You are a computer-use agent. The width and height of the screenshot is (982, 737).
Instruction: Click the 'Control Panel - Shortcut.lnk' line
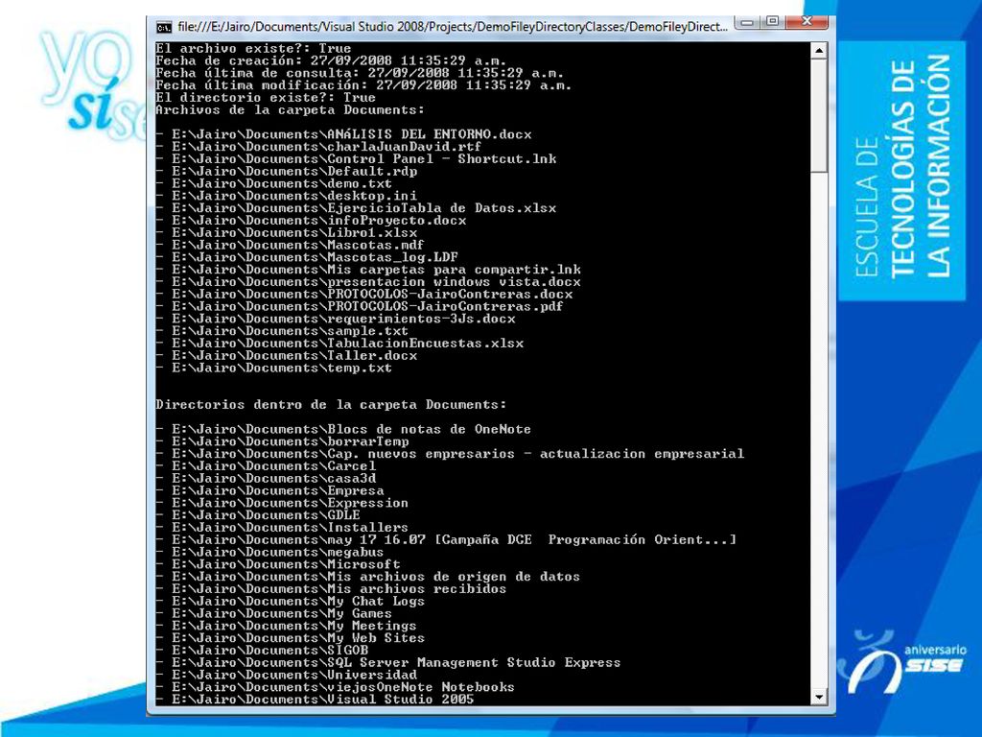click(357, 159)
